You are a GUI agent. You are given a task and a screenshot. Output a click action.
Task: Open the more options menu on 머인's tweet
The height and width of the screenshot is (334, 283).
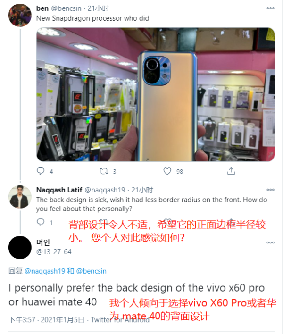(x=270, y=242)
